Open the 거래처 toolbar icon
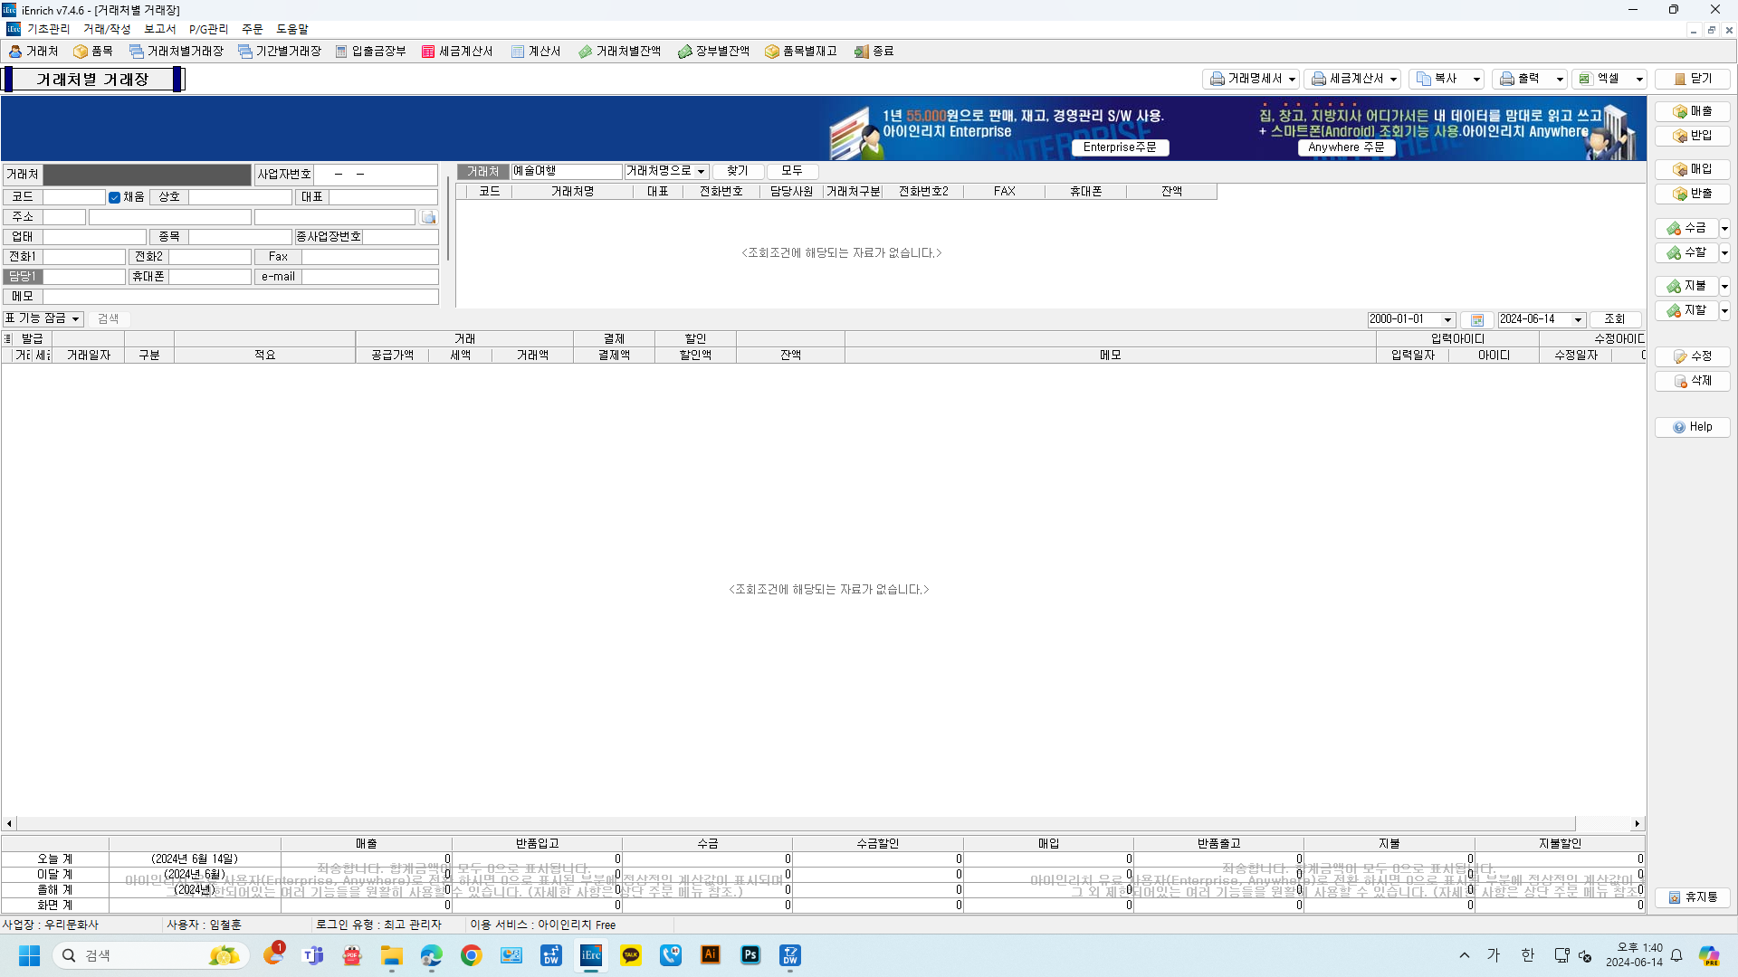This screenshot has height=977, width=1738. click(x=33, y=52)
